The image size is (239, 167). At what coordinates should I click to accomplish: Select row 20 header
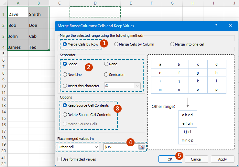4,151
